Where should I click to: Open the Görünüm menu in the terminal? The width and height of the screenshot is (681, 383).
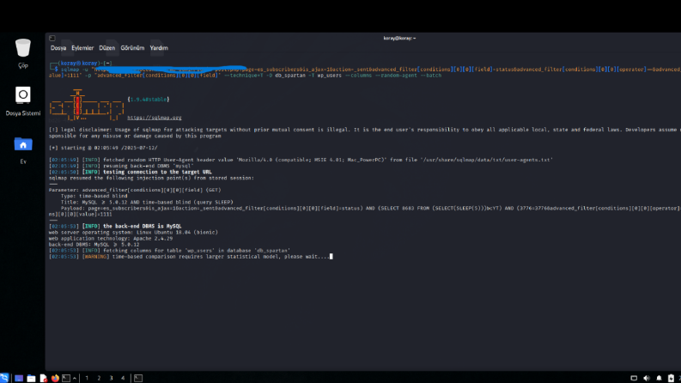[x=132, y=48]
